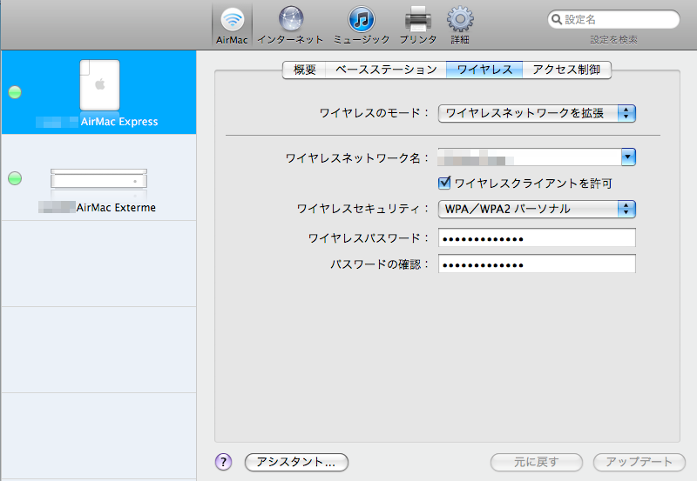This screenshot has height=481, width=697.
Task: Click the green status light beside AirMac Exterme
Action: [x=15, y=178]
